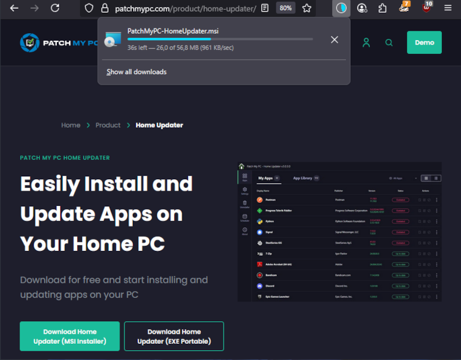Go to Product breadcrumb link

[108, 125]
